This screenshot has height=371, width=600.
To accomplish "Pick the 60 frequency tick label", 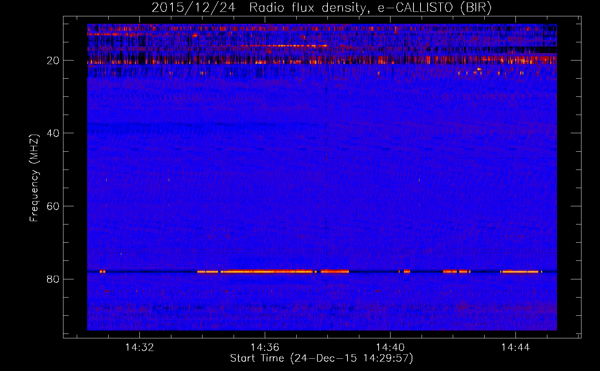I will point(53,206).
